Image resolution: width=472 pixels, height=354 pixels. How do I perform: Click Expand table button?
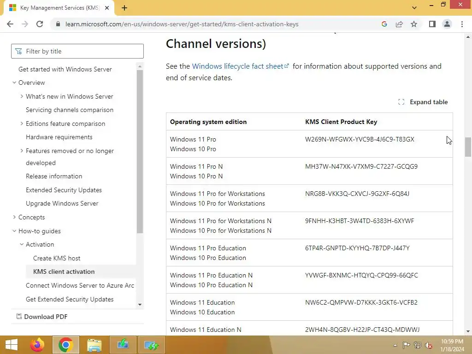[x=423, y=102]
